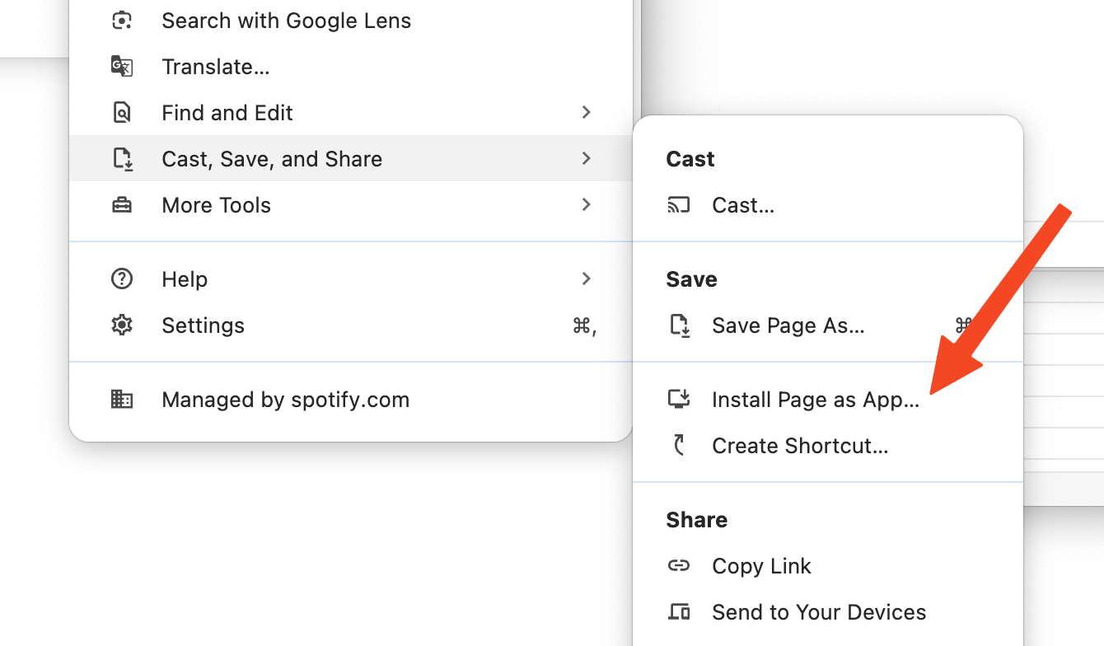Click the Help question mark icon
Screen dimensions: 1104x646
point(122,279)
